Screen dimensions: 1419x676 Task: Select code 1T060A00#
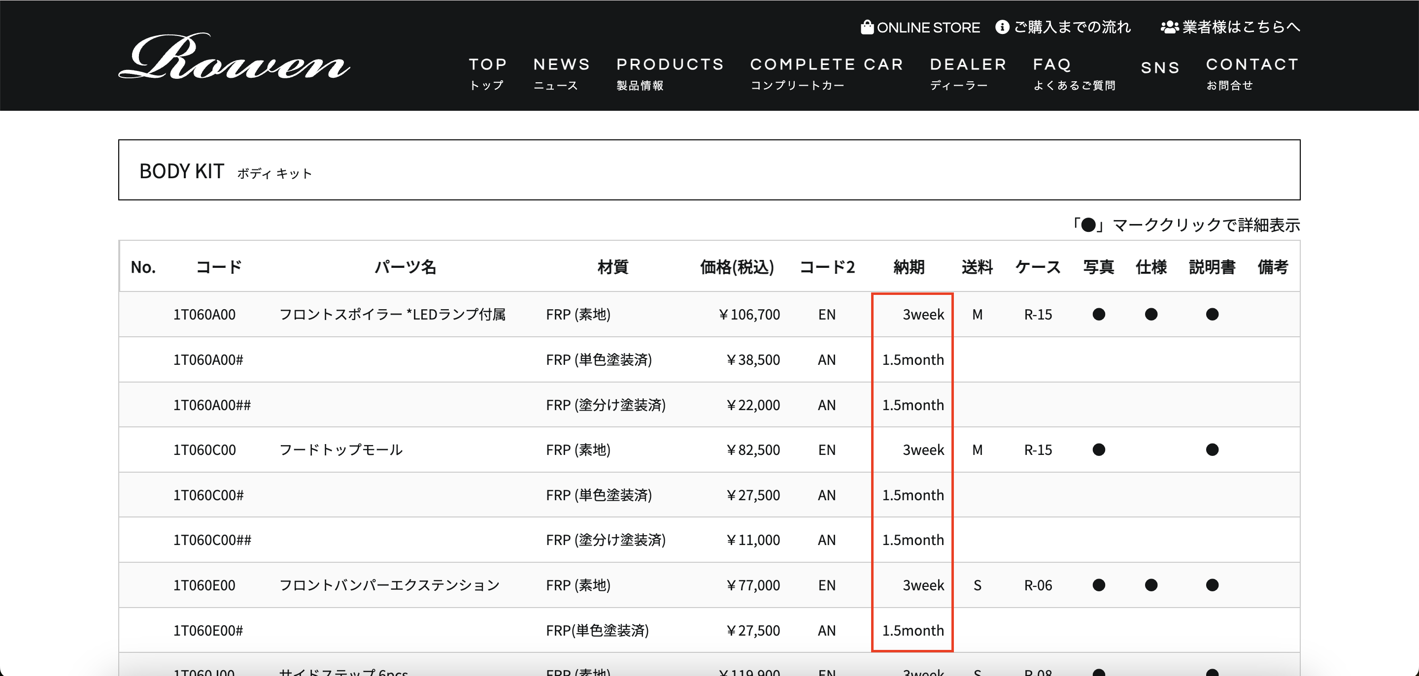coord(208,359)
